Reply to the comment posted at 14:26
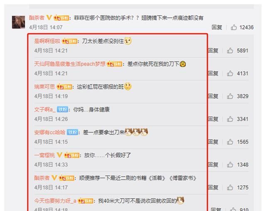Viewport: 266px width, 211px height. pos(213,119)
